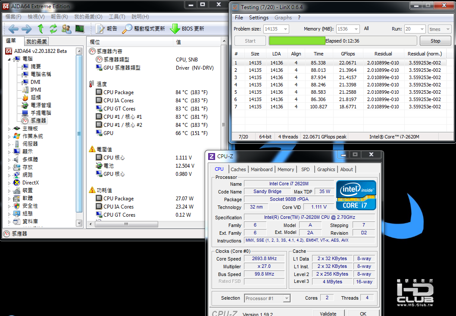Expand the 伺服器 tree node
The width and height of the screenshot is (456, 316).
(9, 144)
